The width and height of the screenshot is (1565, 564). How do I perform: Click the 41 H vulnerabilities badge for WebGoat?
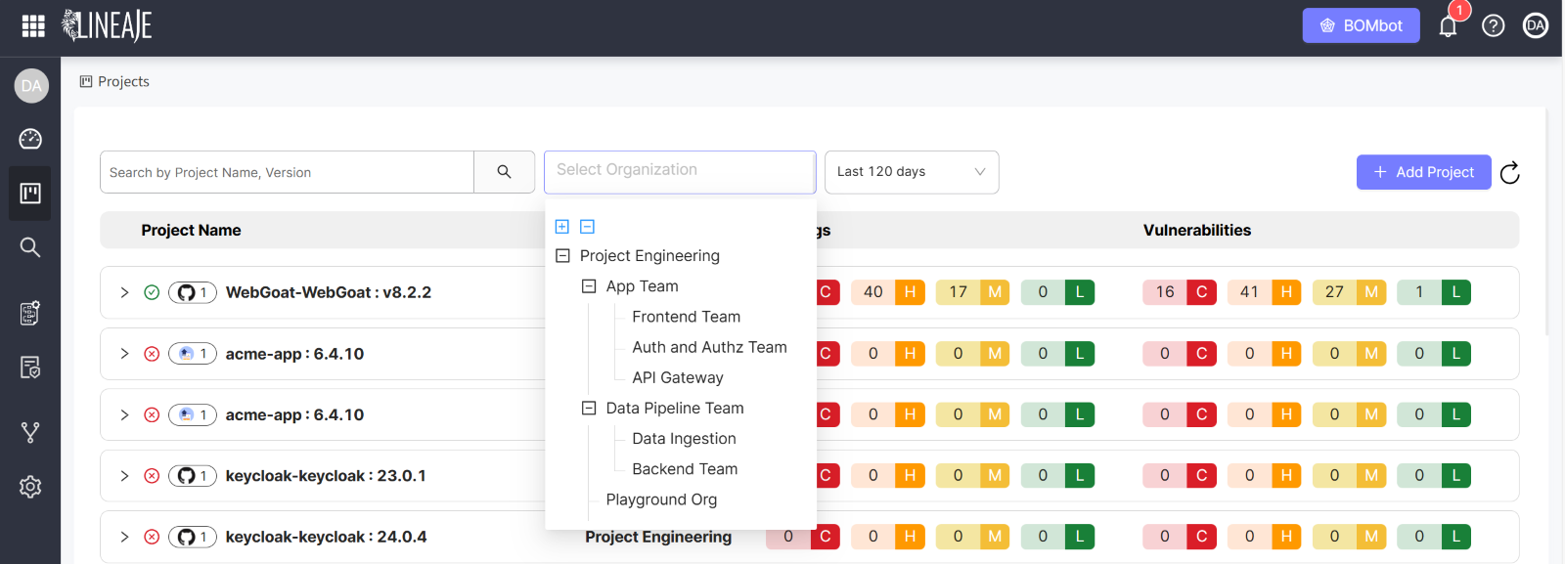point(1265,292)
